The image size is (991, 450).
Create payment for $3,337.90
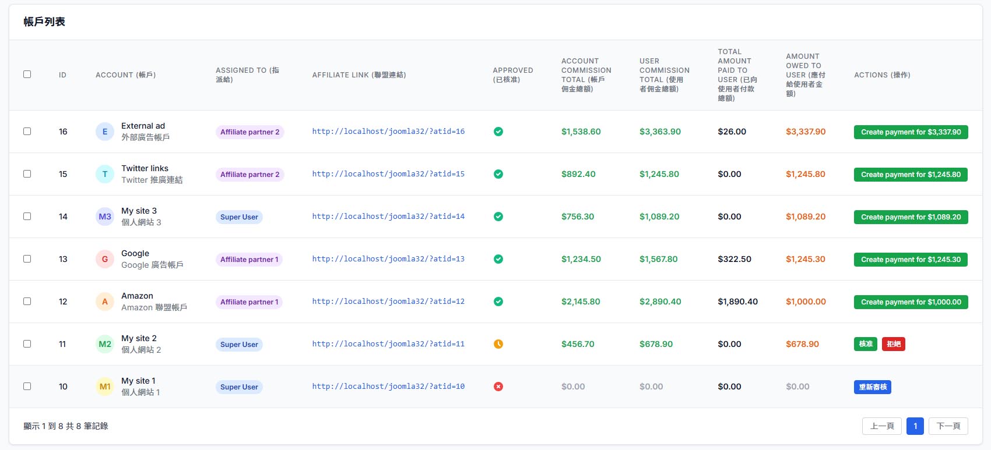click(x=911, y=132)
